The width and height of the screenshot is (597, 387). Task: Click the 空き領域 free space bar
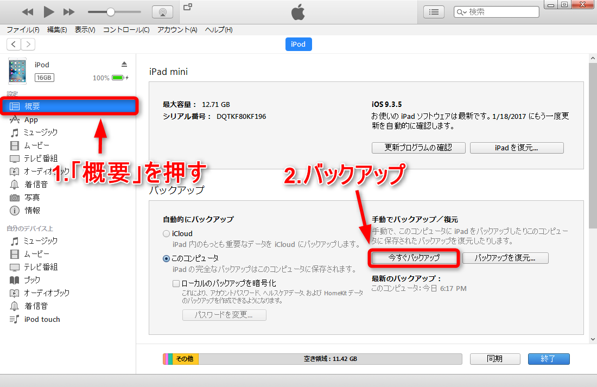coord(330,359)
